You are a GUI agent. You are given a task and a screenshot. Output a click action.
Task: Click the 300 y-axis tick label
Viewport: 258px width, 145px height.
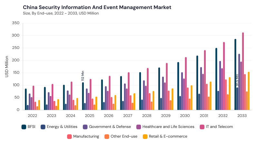pos(15,35)
